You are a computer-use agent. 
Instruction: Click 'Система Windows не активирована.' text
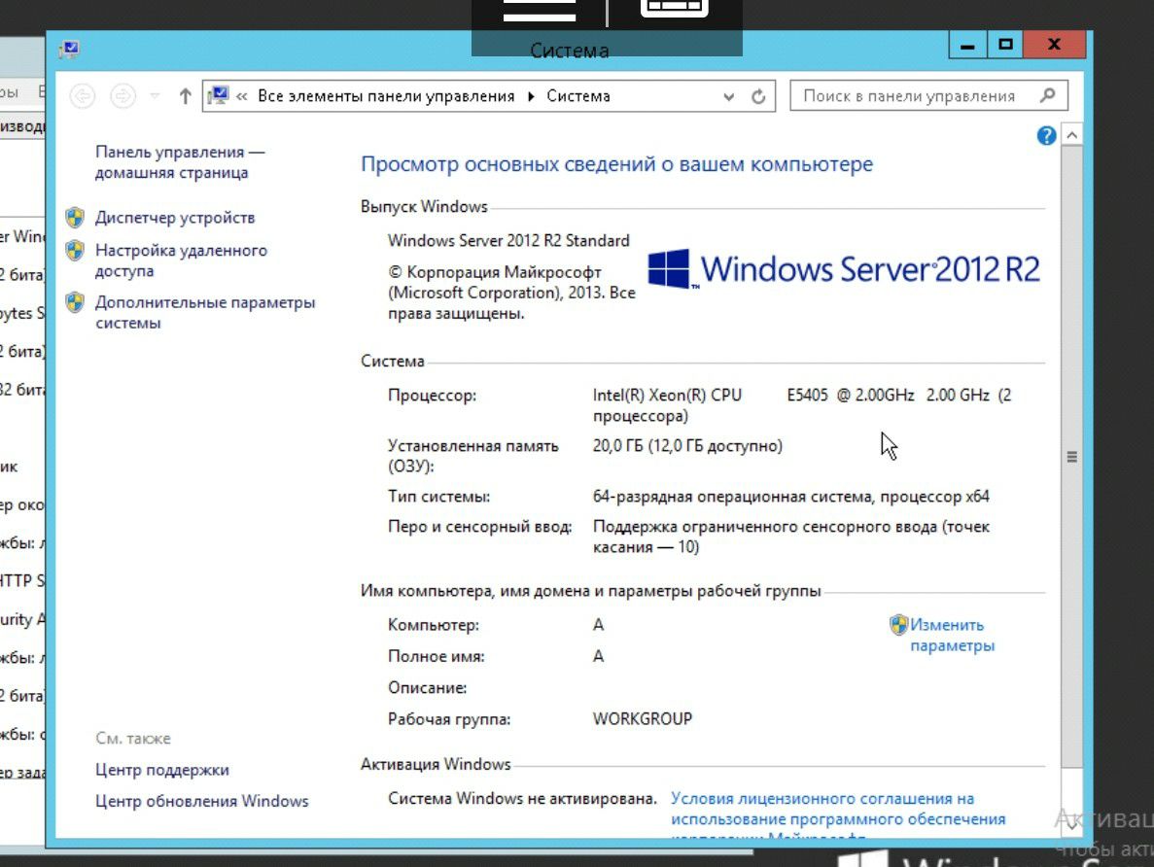[x=522, y=799]
